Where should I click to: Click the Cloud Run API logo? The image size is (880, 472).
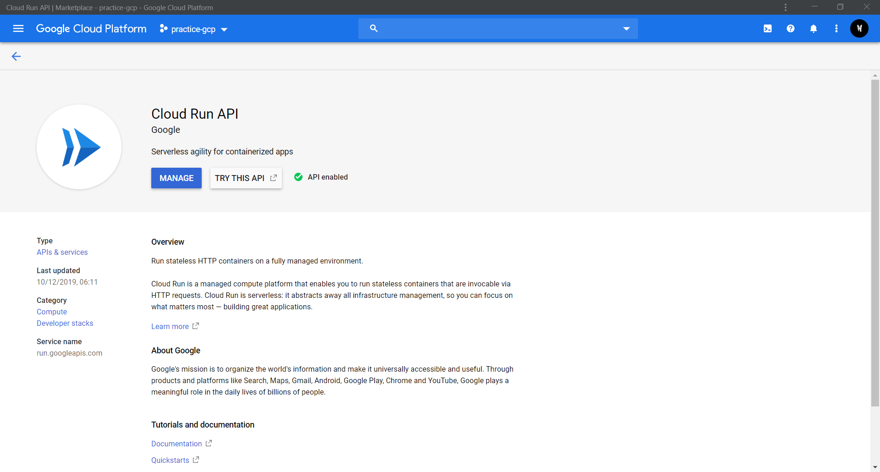(x=79, y=147)
